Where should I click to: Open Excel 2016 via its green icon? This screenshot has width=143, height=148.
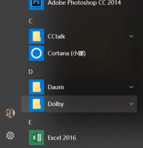[x=37, y=138]
